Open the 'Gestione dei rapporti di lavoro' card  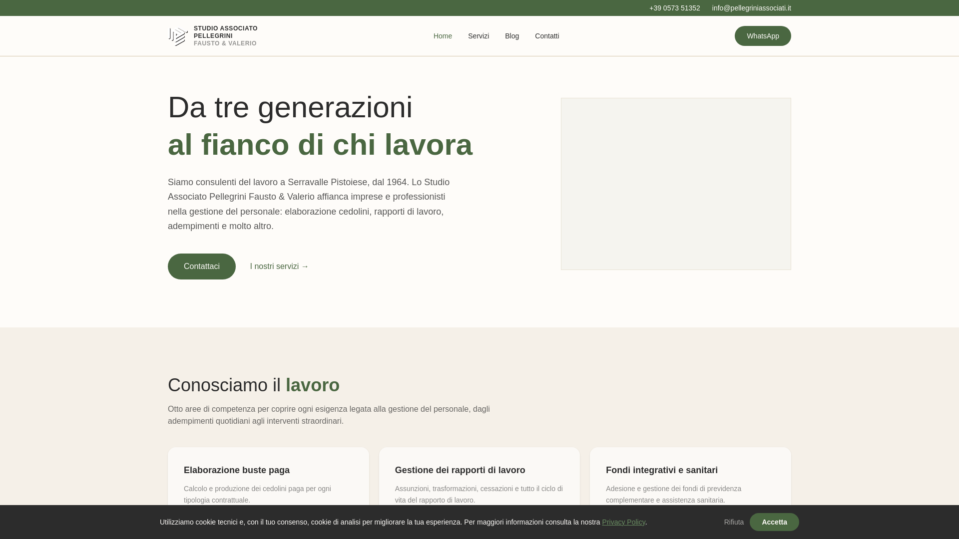[x=479, y=477]
